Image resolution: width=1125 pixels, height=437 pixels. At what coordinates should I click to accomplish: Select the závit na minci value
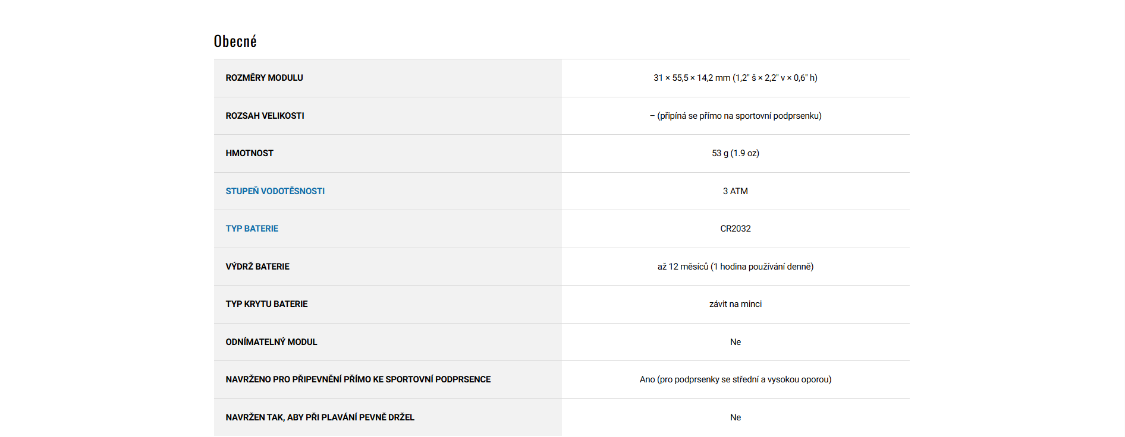(735, 304)
